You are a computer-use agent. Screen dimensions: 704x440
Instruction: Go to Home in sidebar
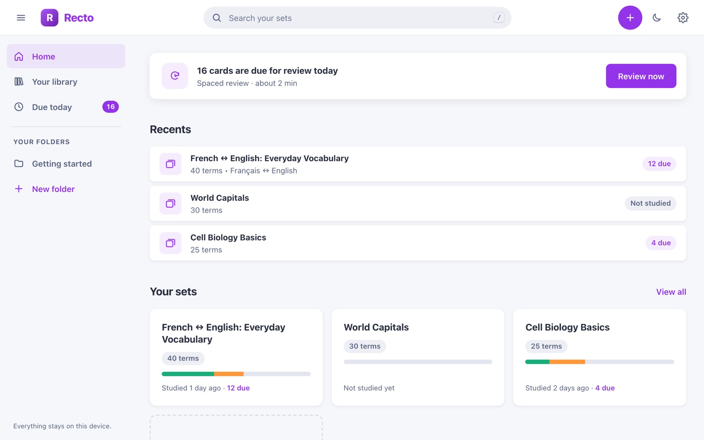[66, 56]
